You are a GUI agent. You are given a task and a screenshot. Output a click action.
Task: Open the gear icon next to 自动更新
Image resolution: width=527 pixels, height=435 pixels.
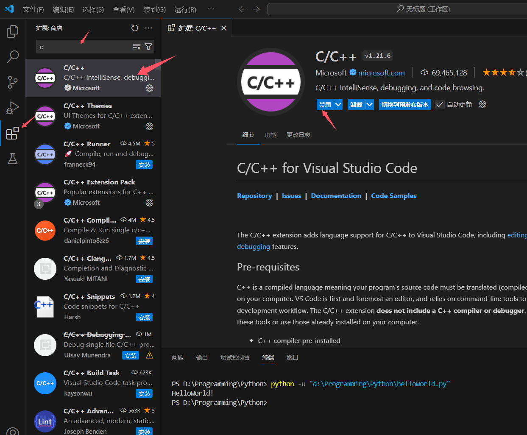(x=482, y=104)
